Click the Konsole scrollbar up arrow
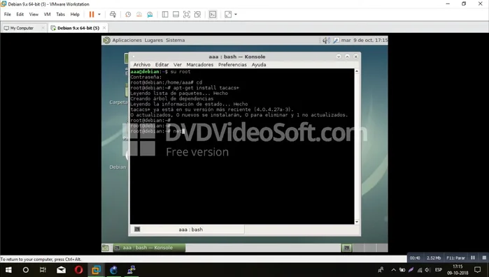This screenshot has width=489, height=277. pyautogui.click(x=357, y=71)
